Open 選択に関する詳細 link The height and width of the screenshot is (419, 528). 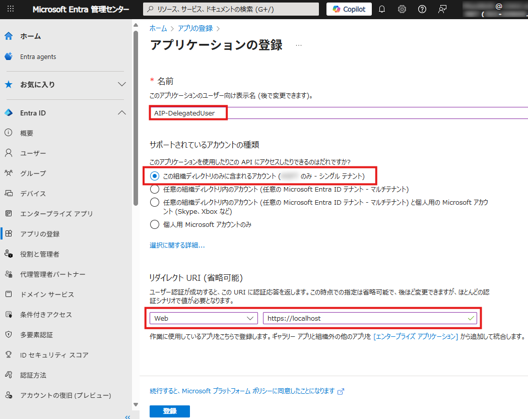[177, 245]
